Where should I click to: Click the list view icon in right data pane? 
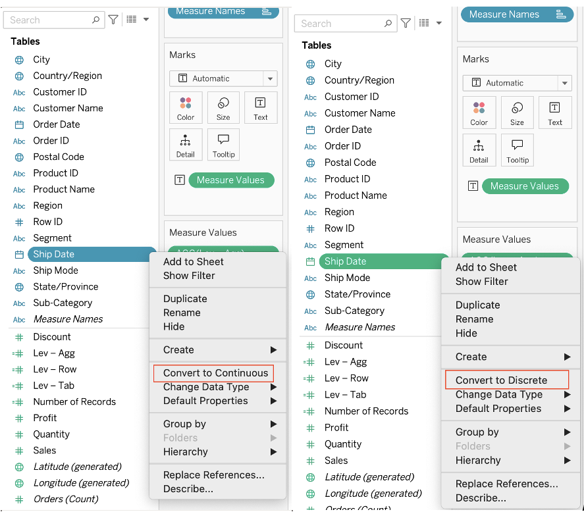pos(424,23)
